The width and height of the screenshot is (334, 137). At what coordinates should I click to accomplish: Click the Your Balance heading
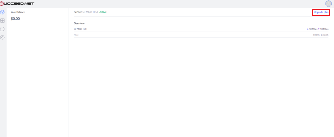(x=18, y=12)
